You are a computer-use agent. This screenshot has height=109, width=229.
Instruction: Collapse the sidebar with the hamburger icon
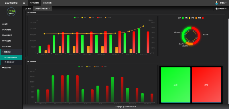tap(24, 3)
